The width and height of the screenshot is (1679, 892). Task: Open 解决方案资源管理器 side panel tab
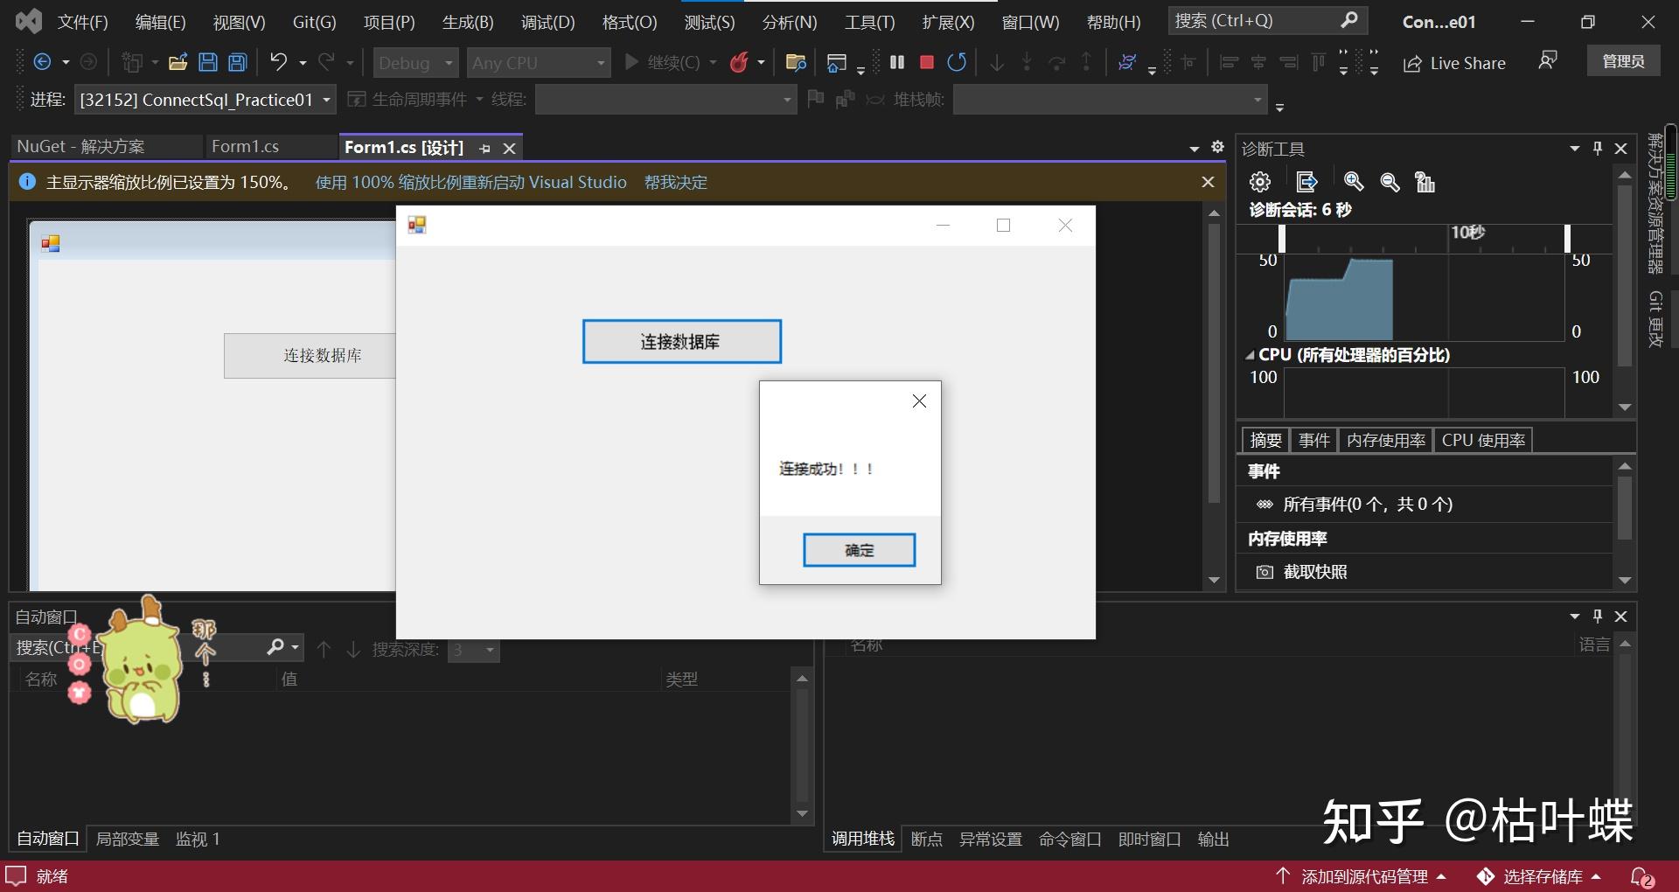pos(1655,203)
